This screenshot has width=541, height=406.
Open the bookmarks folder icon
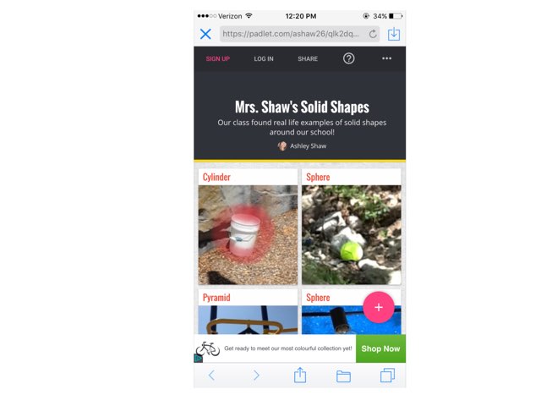(x=343, y=376)
